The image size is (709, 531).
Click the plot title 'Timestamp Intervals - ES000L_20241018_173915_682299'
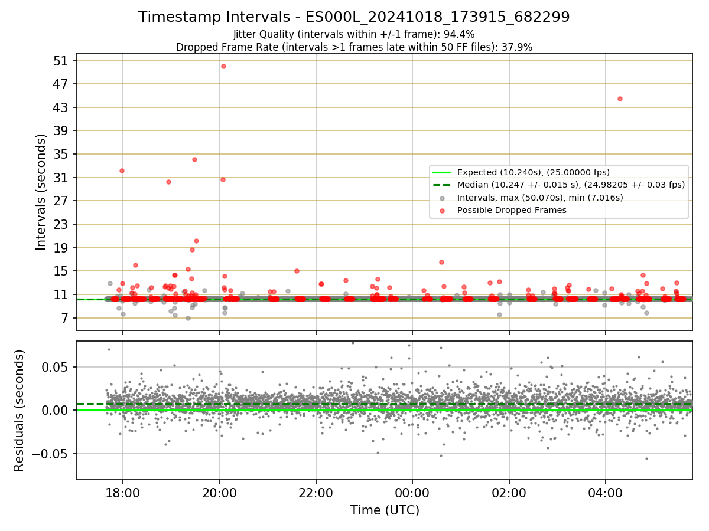tap(354, 17)
